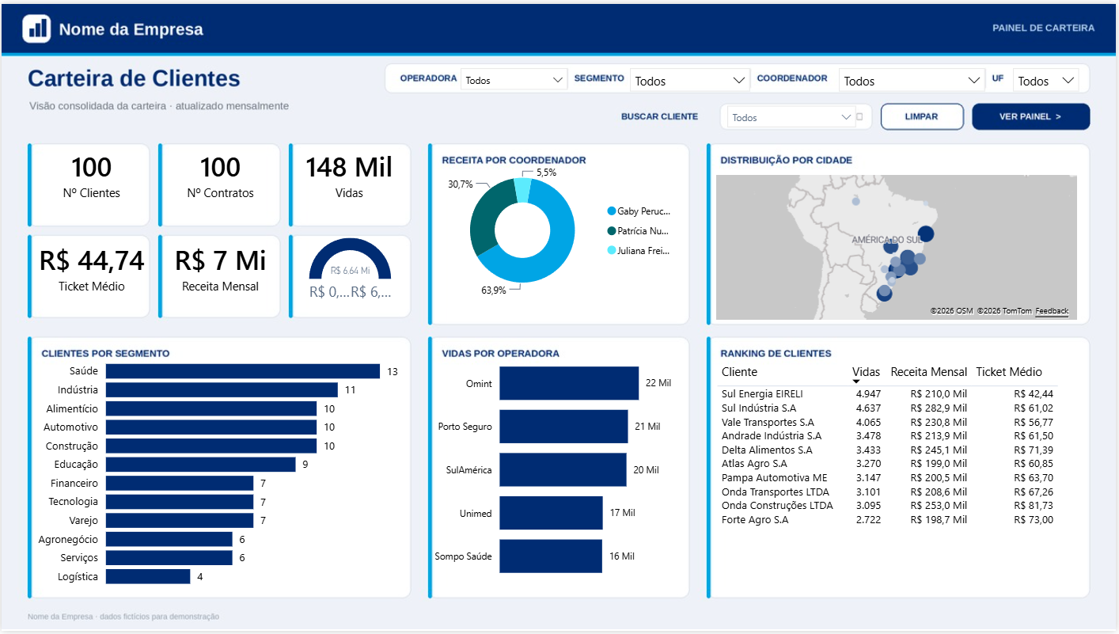This screenshot has width=1119, height=634.
Task: Click the Juliana Frei... legend marker
Action: coord(612,250)
